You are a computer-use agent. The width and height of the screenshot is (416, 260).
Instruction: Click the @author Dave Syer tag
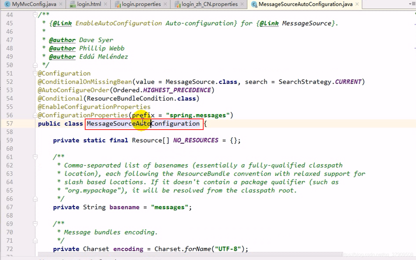pos(62,40)
